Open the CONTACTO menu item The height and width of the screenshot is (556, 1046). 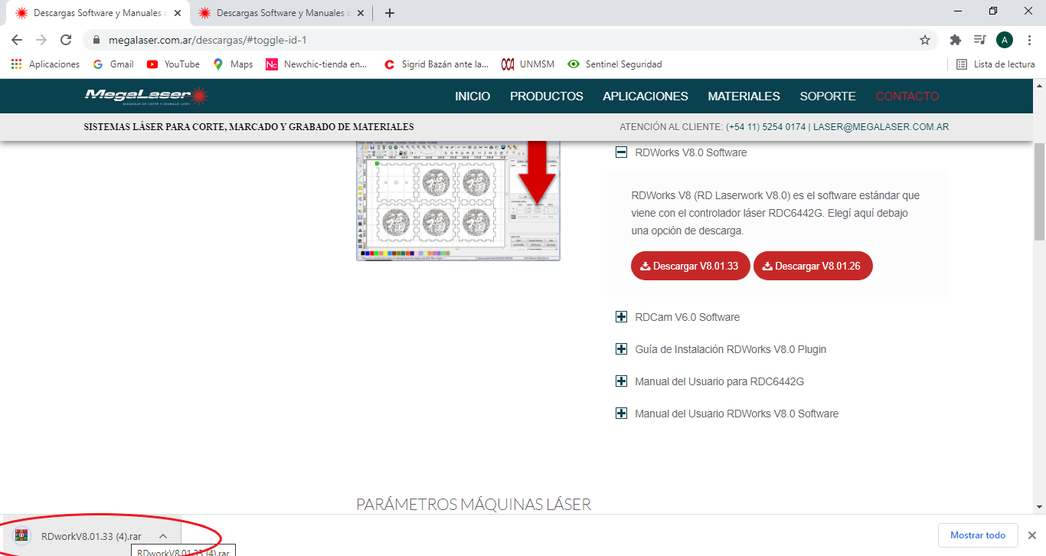(x=907, y=96)
